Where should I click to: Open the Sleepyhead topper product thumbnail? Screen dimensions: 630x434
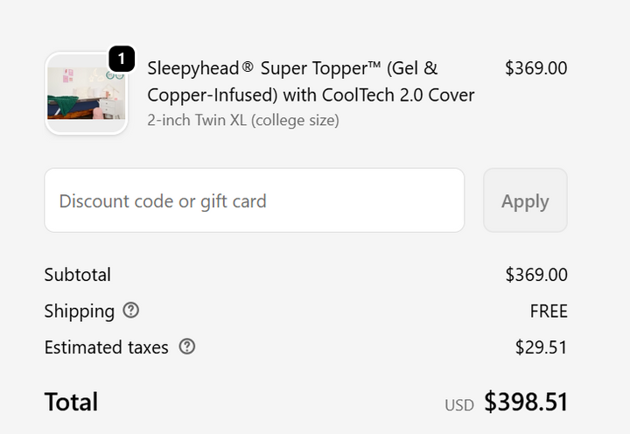point(86,94)
